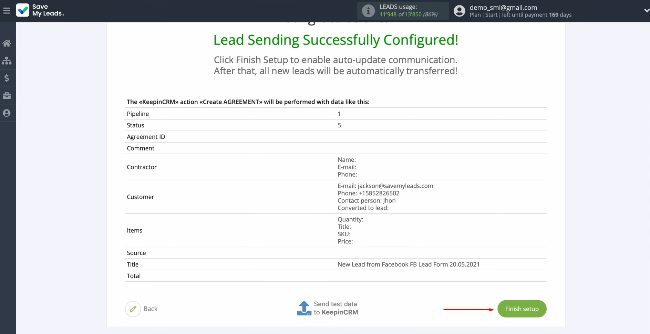
Task: Click the Pipeline value 1
Action: coord(339,114)
